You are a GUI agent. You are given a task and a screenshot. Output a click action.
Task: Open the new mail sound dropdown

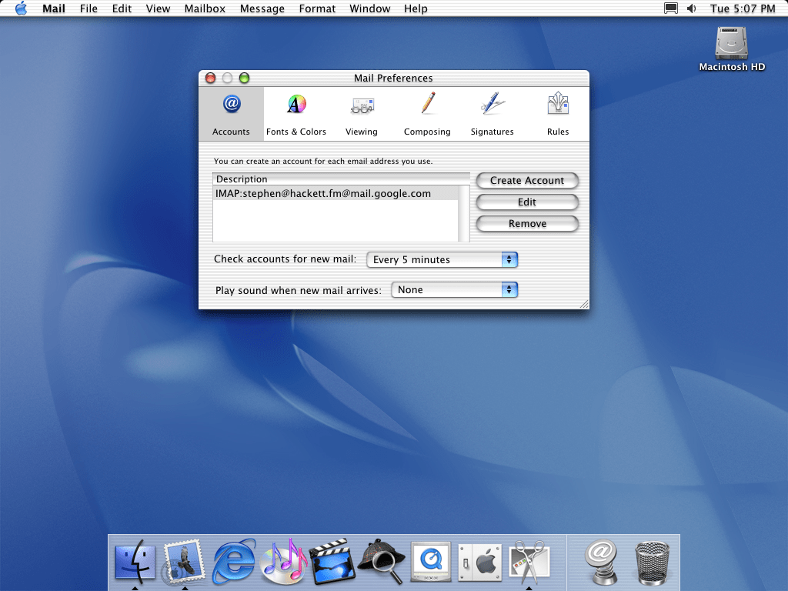(x=454, y=290)
